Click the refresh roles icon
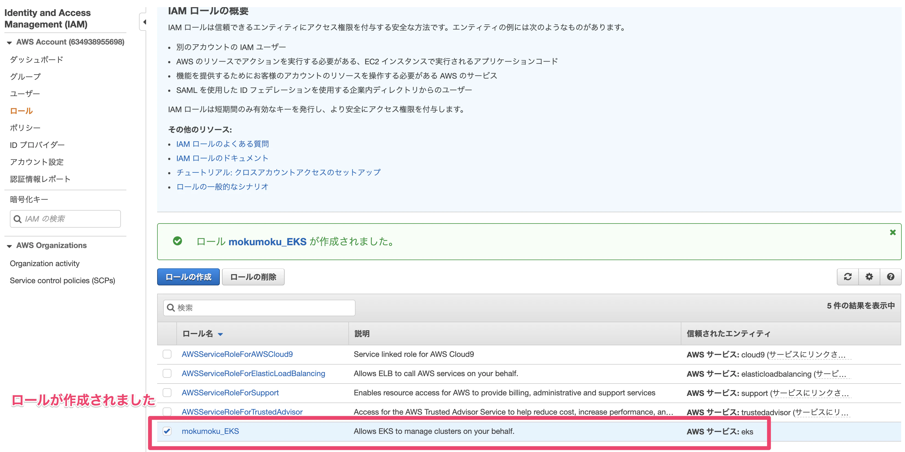 (x=847, y=277)
